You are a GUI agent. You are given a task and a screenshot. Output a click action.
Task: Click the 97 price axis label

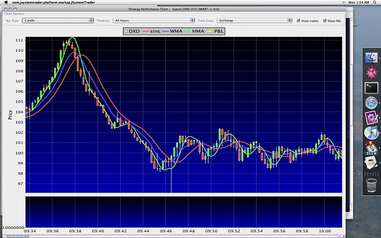20,184
